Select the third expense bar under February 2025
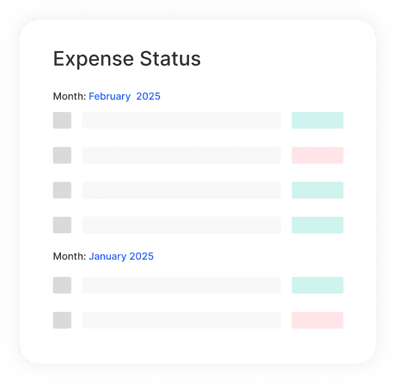Image resolution: width=396 pixels, height=384 pixels. coord(182,190)
